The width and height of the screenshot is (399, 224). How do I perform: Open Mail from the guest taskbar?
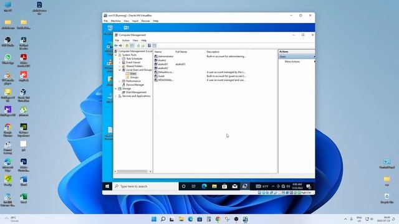(x=234, y=187)
